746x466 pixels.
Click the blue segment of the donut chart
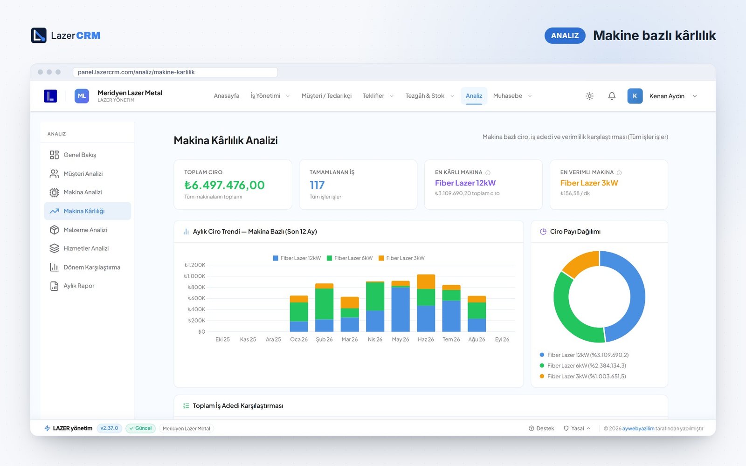(637, 298)
